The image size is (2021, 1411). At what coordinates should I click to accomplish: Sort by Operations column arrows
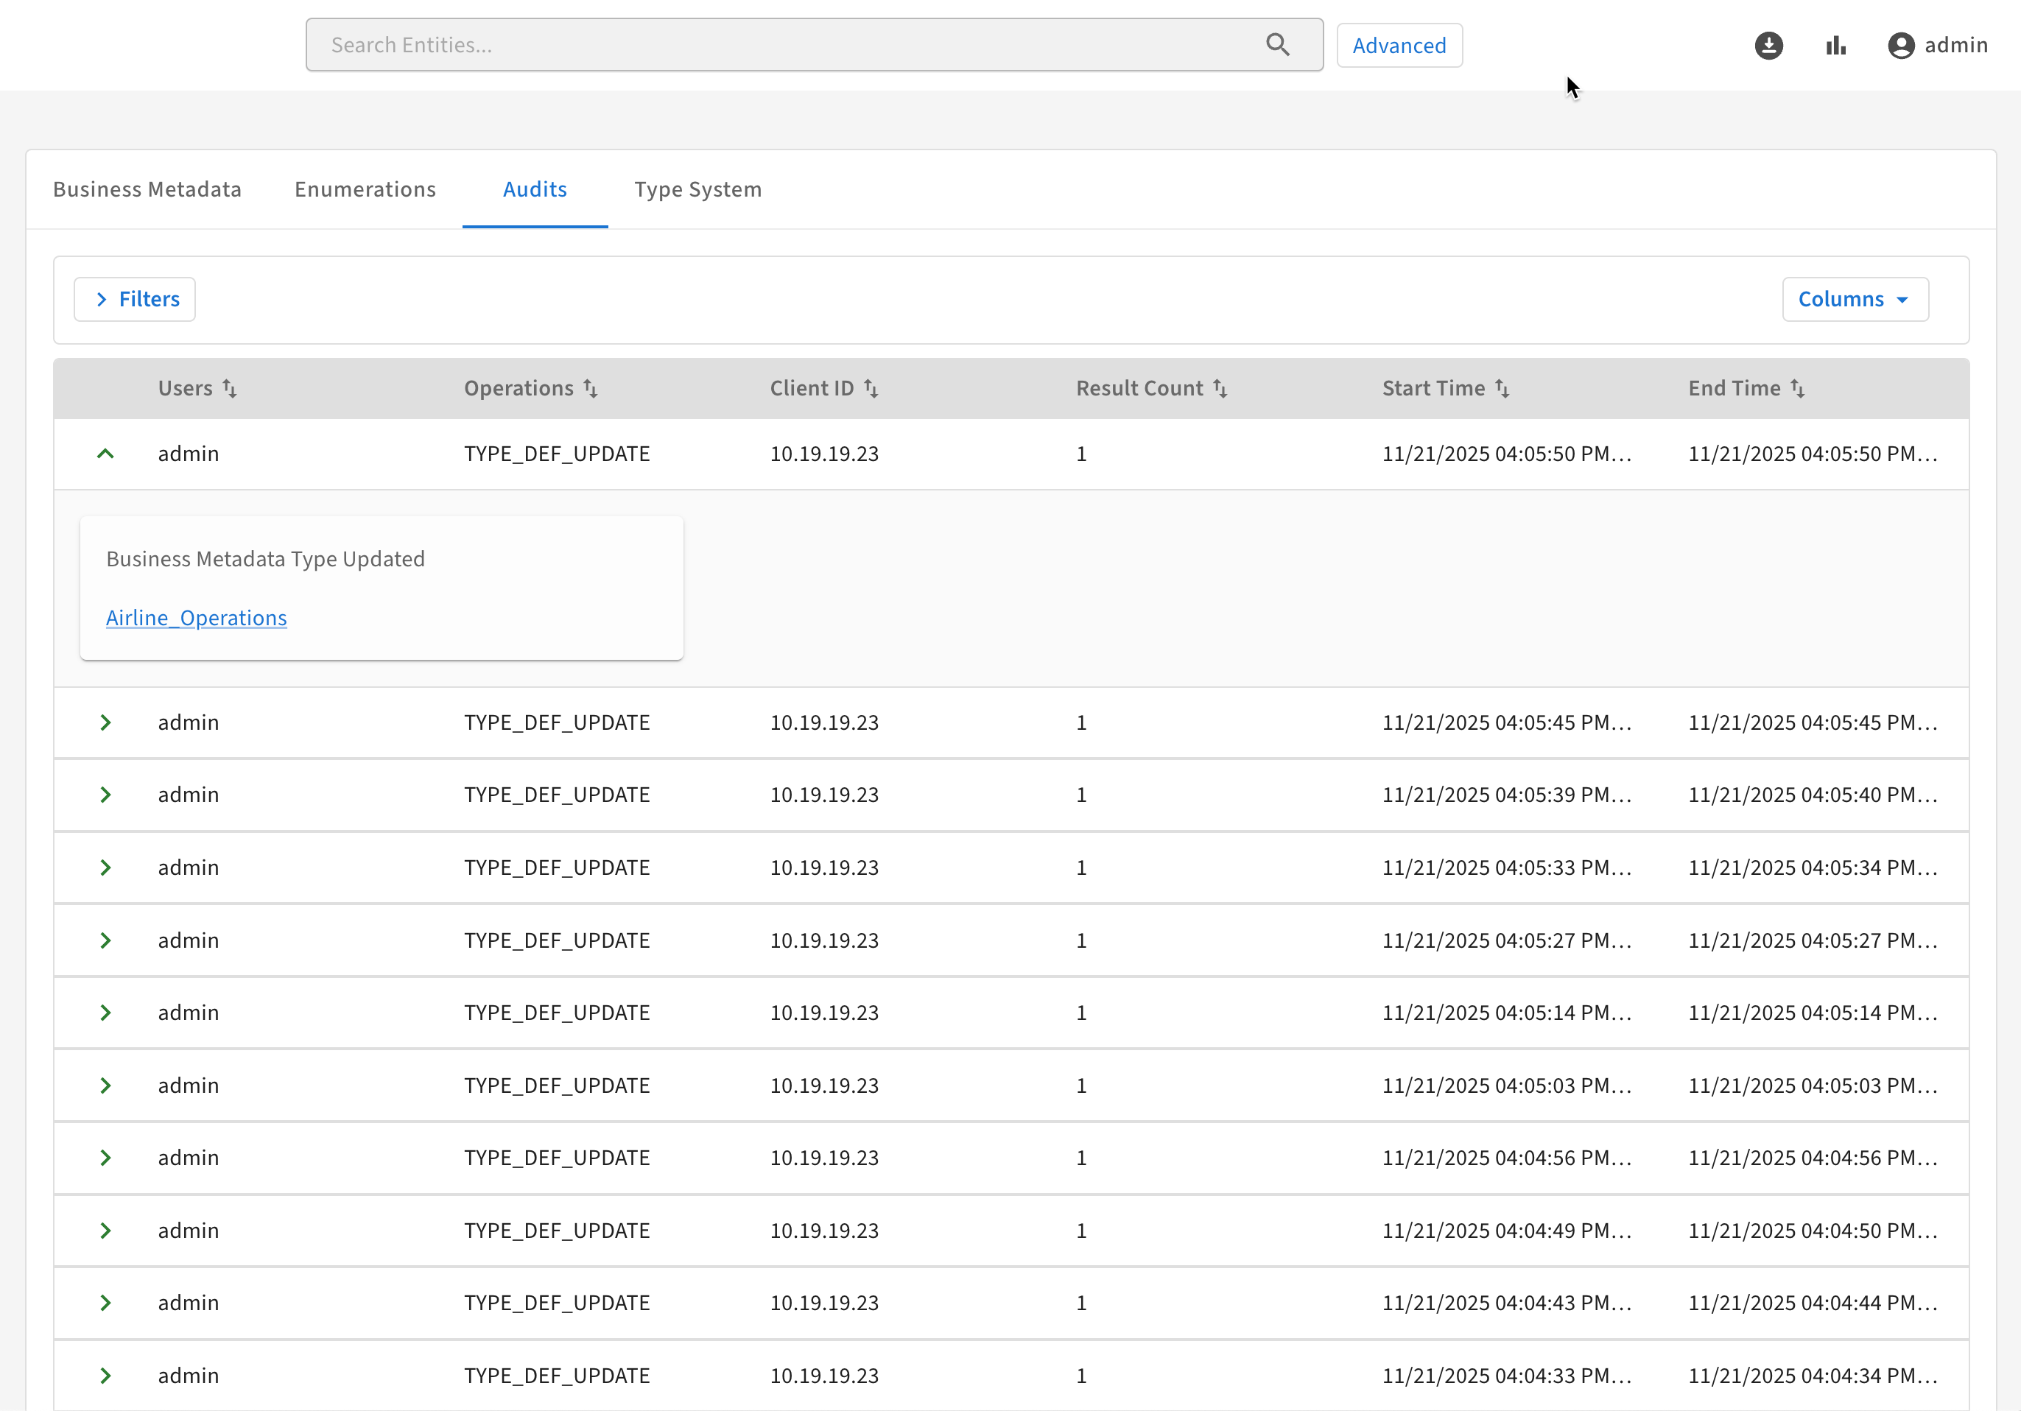591,388
